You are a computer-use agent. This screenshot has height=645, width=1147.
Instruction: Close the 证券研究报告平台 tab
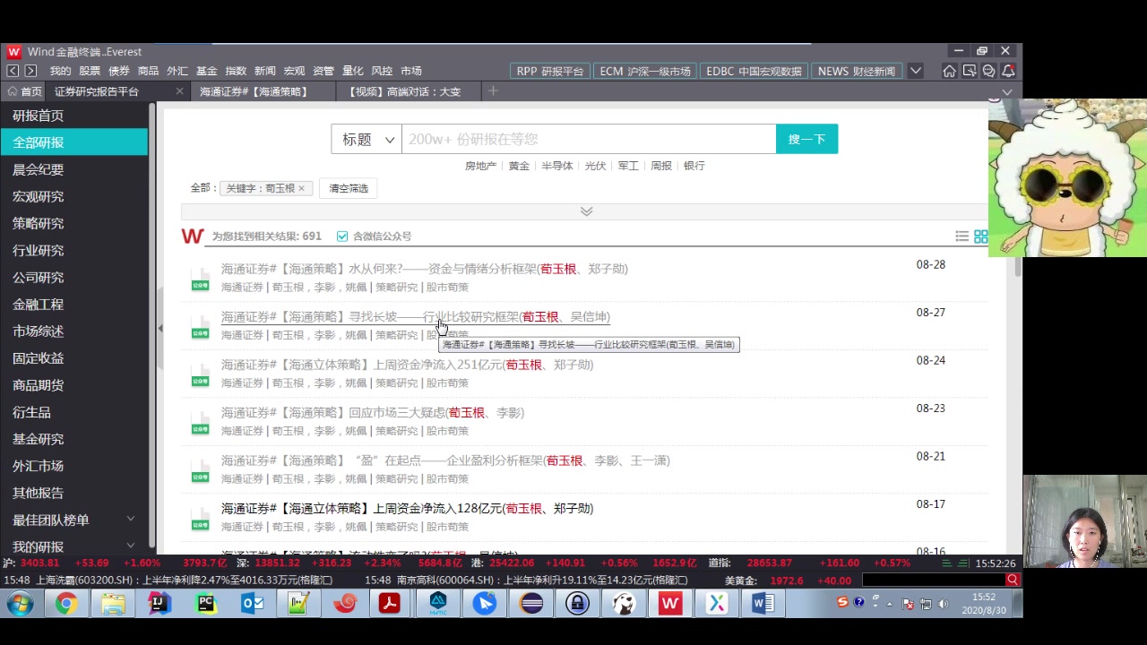[179, 91]
